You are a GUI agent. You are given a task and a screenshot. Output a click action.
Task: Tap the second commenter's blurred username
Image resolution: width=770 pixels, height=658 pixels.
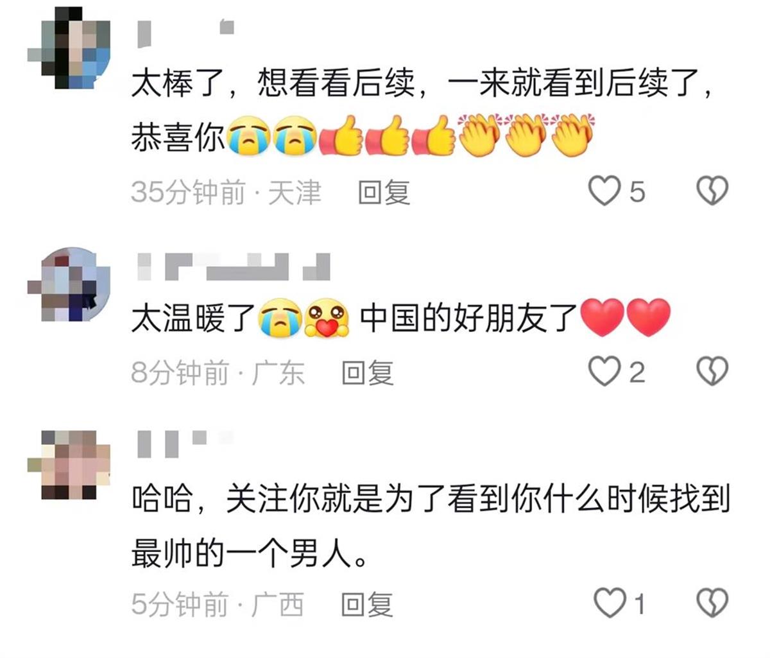pos(234,266)
